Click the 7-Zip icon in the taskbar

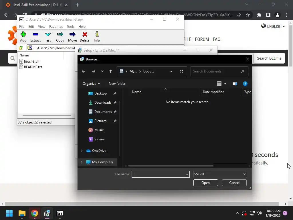point(60,213)
